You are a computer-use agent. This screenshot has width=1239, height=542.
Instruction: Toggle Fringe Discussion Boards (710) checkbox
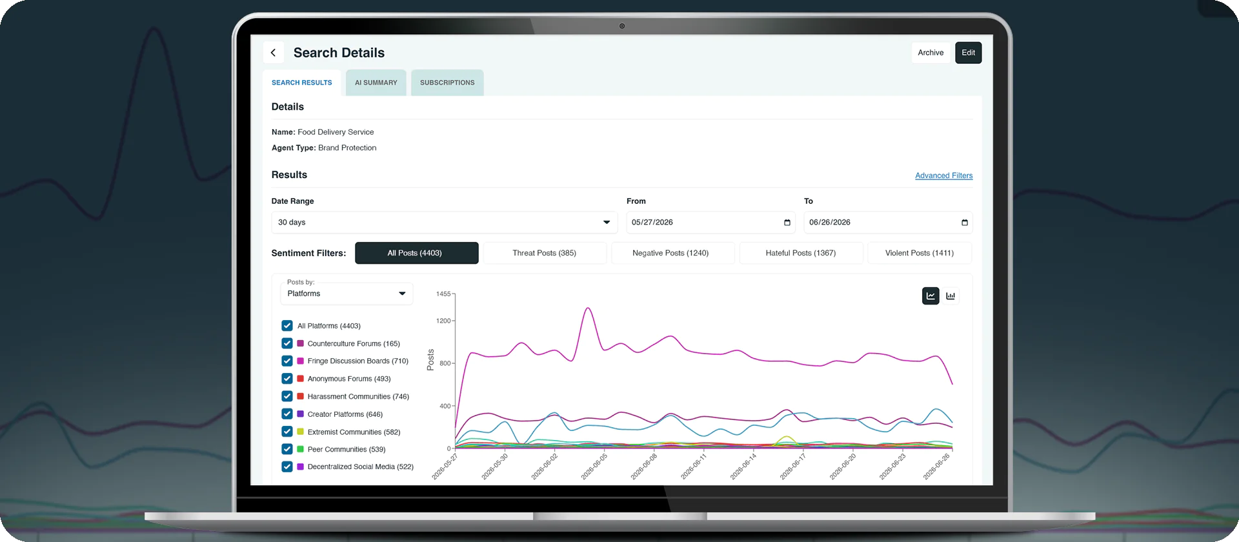tap(287, 361)
